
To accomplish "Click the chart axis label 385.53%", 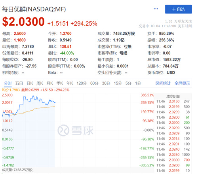I will (147, 95).
